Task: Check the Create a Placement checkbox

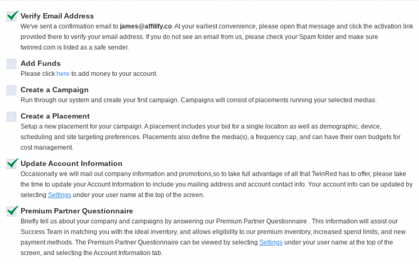Action: pos(11,116)
